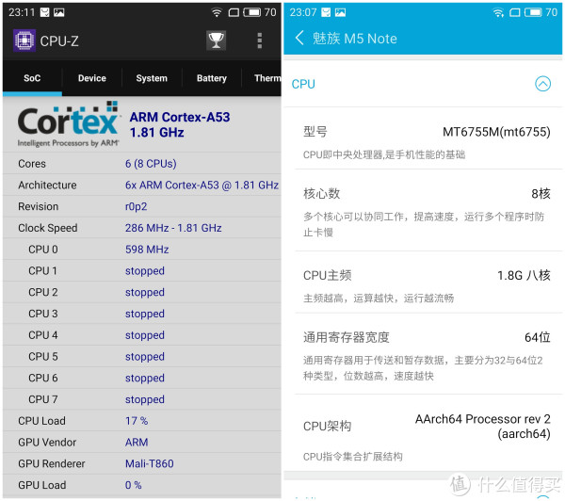Tap the CPU-Z app logo icon
Image resolution: width=565 pixels, height=501 pixels.
tap(24, 40)
